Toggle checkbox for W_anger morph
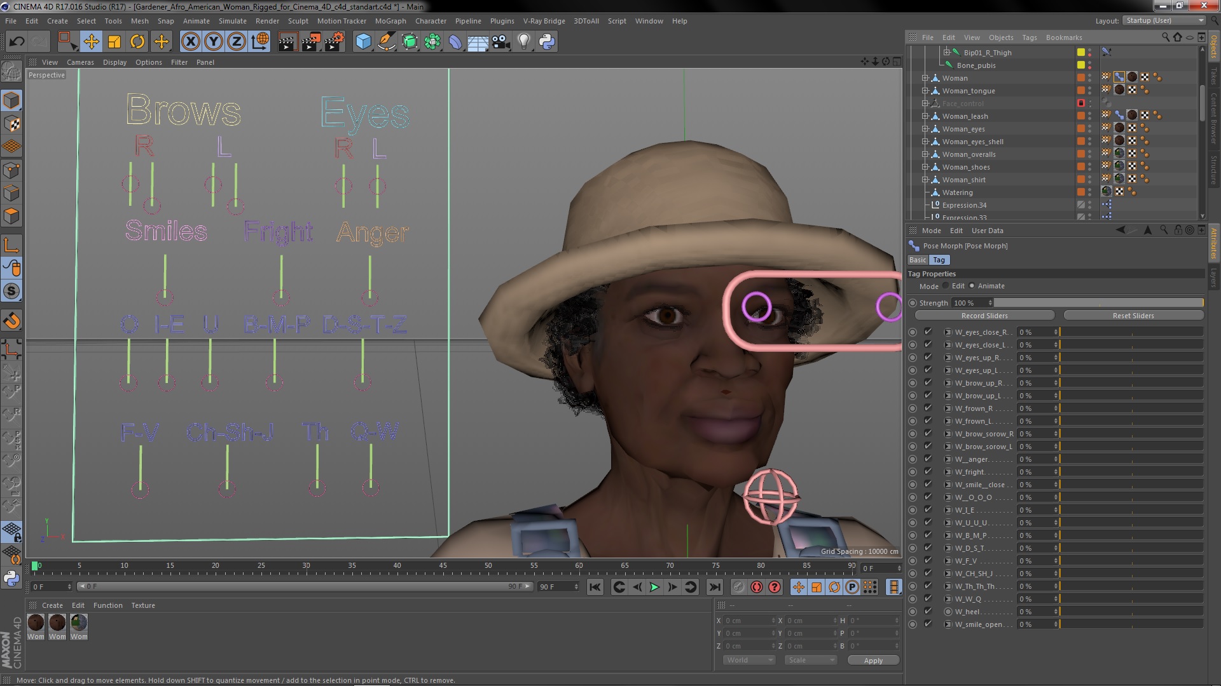This screenshot has width=1221, height=686. [928, 459]
